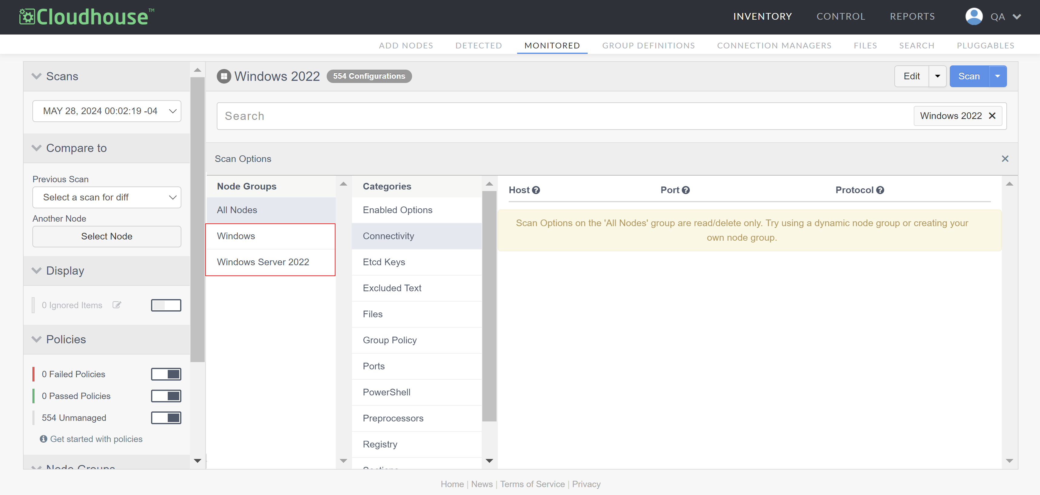Click the Edit button
This screenshot has height=495, width=1040.
pyautogui.click(x=911, y=76)
